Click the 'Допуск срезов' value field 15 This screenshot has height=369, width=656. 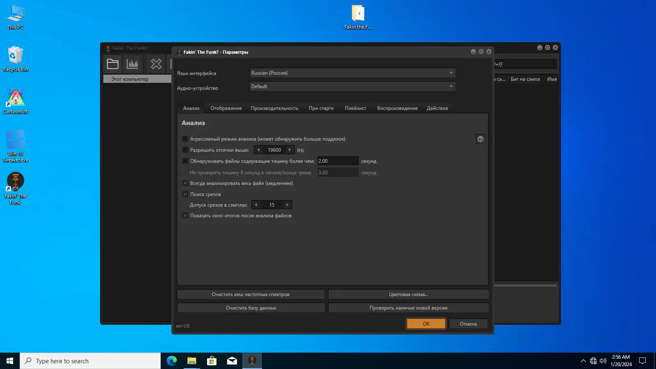[272, 205]
